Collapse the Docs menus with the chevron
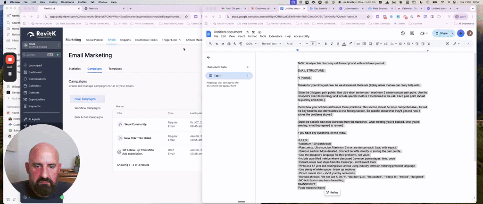The width and height of the screenshot is (483, 204). click(468, 44)
